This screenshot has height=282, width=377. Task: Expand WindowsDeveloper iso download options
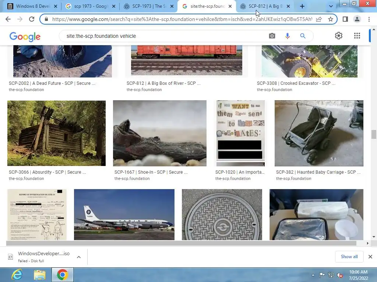click(x=79, y=257)
